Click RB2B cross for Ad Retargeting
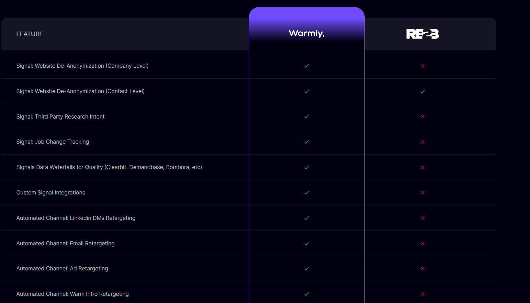The height and width of the screenshot is (303, 530). click(x=422, y=269)
